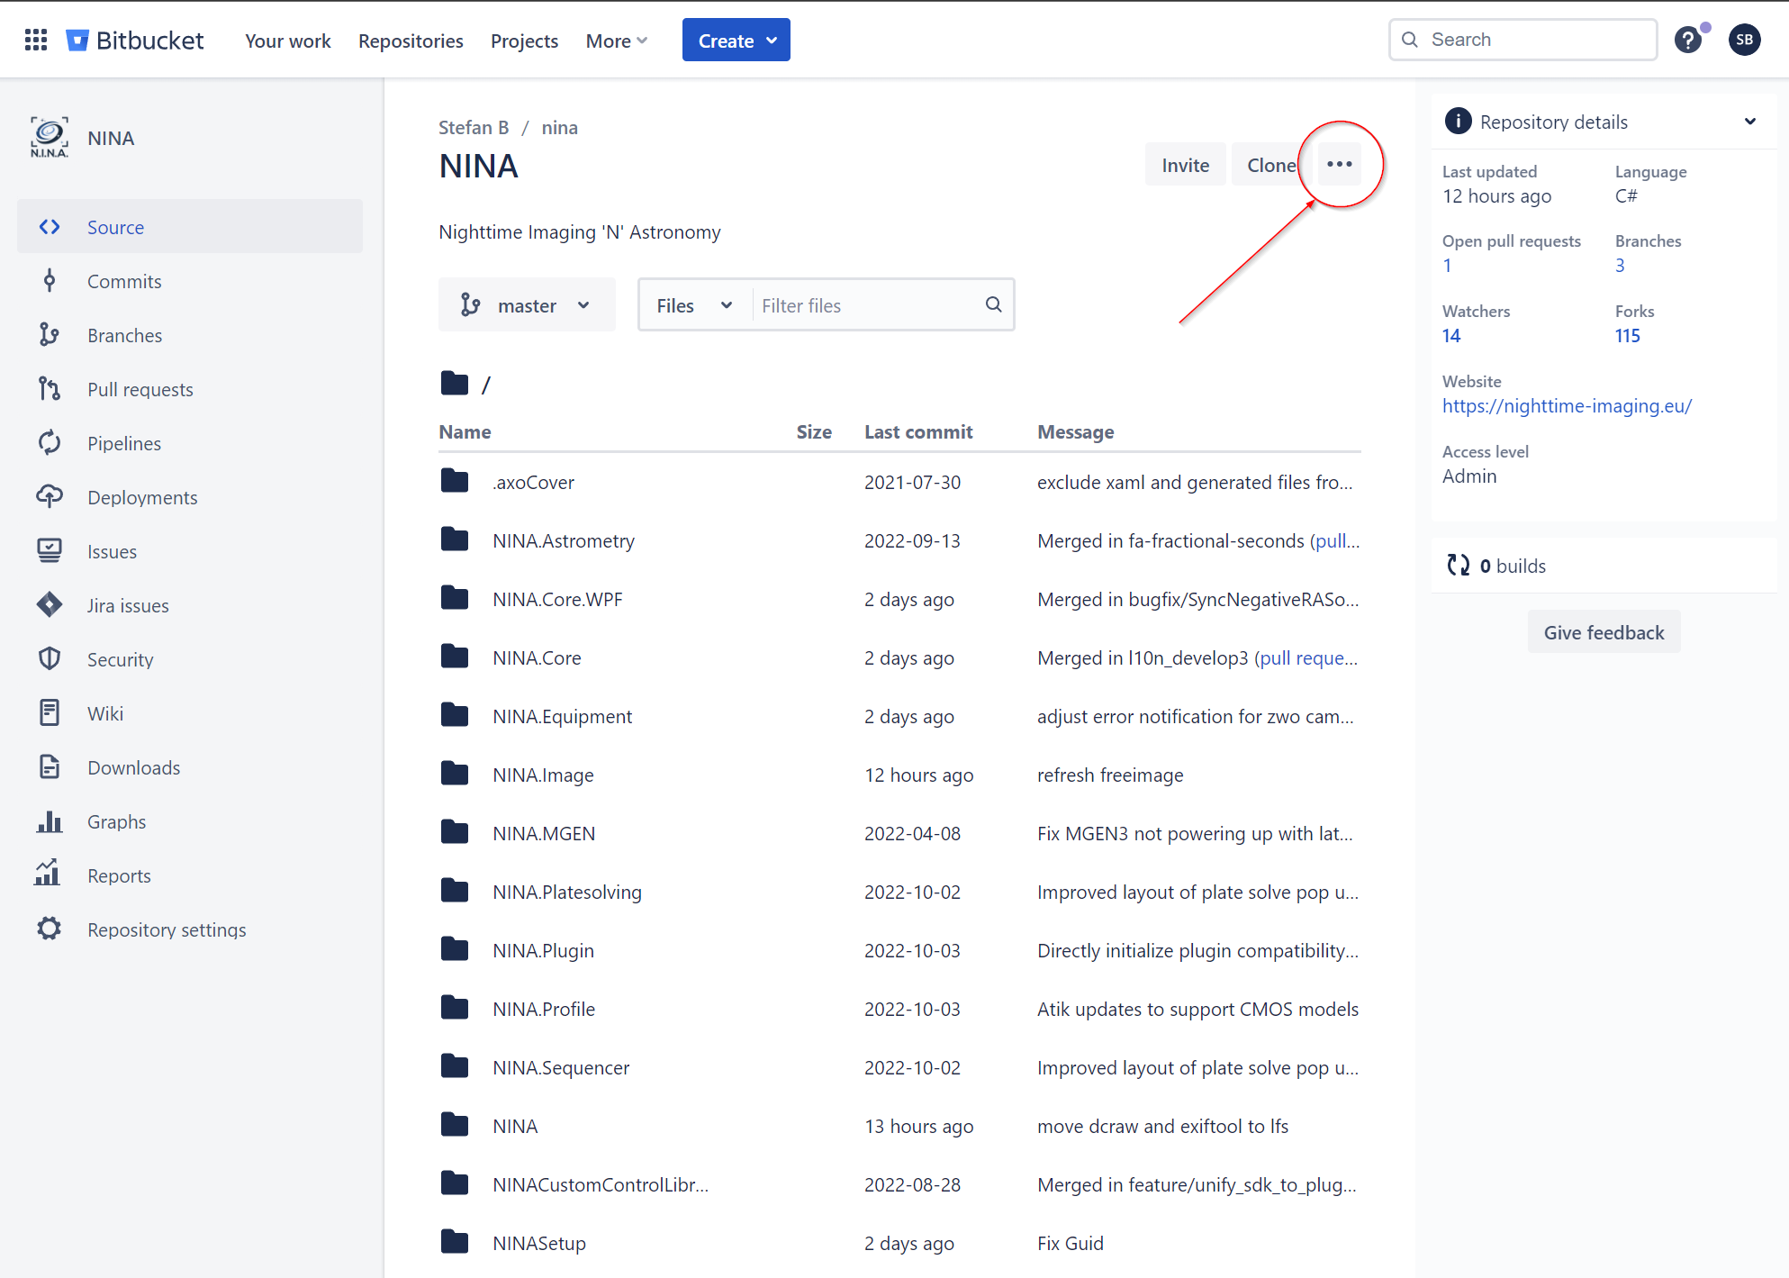Viewport: 1789px width, 1278px height.
Task: Open the Files type dropdown
Action: (694, 305)
